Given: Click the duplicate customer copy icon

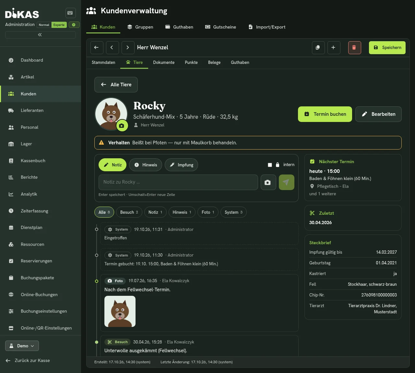Looking at the screenshot, I should click(318, 47).
